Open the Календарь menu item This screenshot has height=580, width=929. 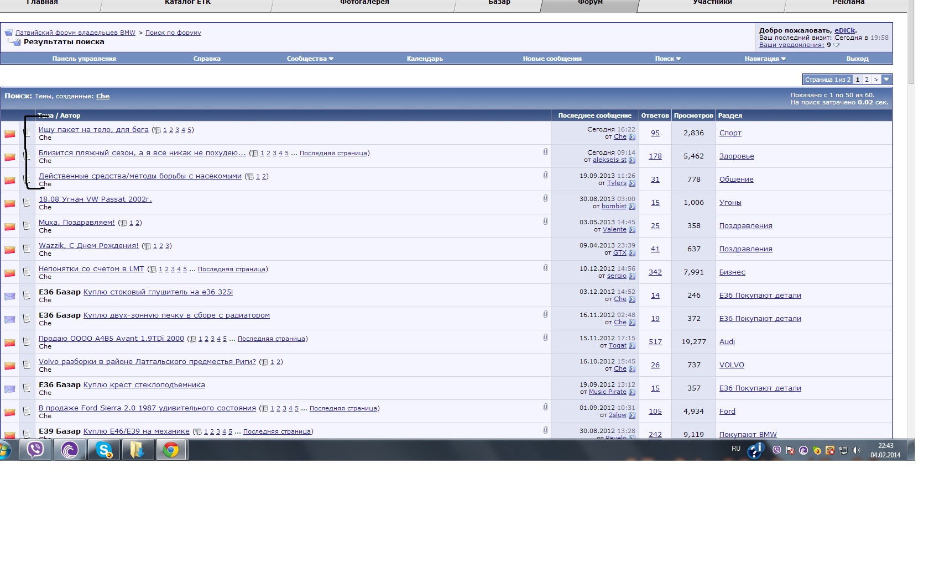click(x=425, y=59)
